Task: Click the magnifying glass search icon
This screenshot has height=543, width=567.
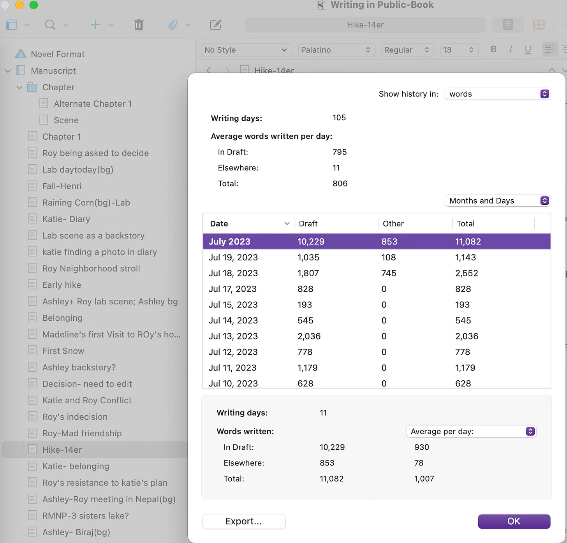Action: [x=50, y=25]
